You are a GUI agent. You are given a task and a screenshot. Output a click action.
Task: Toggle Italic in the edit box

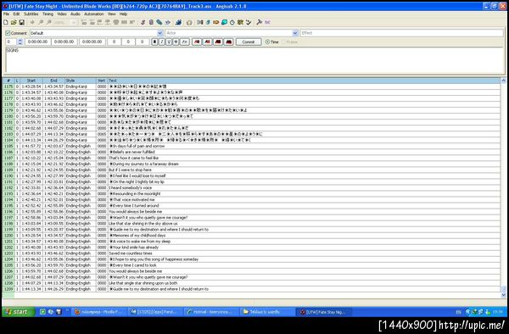[162, 42]
